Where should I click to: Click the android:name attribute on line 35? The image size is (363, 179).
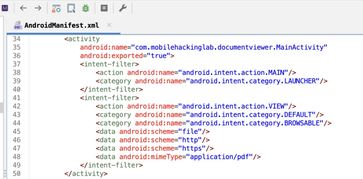[x=104, y=47]
